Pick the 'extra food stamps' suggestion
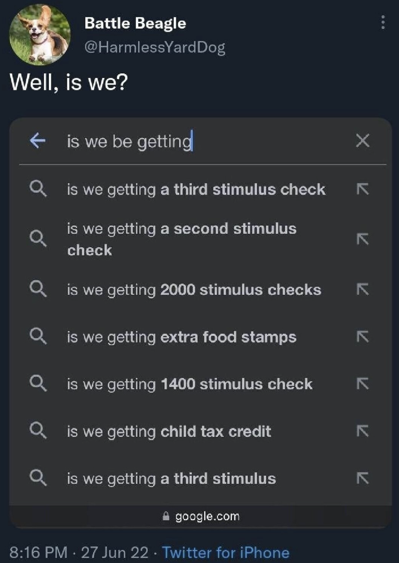The height and width of the screenshot is (563, 399). click(x=182, y=337)
